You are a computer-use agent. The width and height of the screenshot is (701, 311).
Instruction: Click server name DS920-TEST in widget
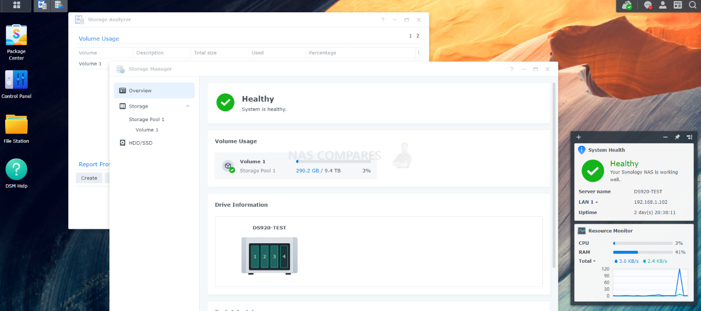coord(648,192)
